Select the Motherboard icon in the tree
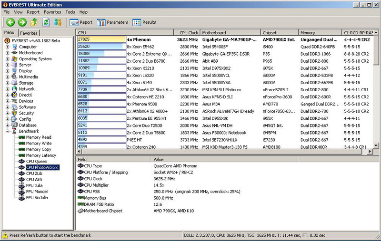 [15, 53]
